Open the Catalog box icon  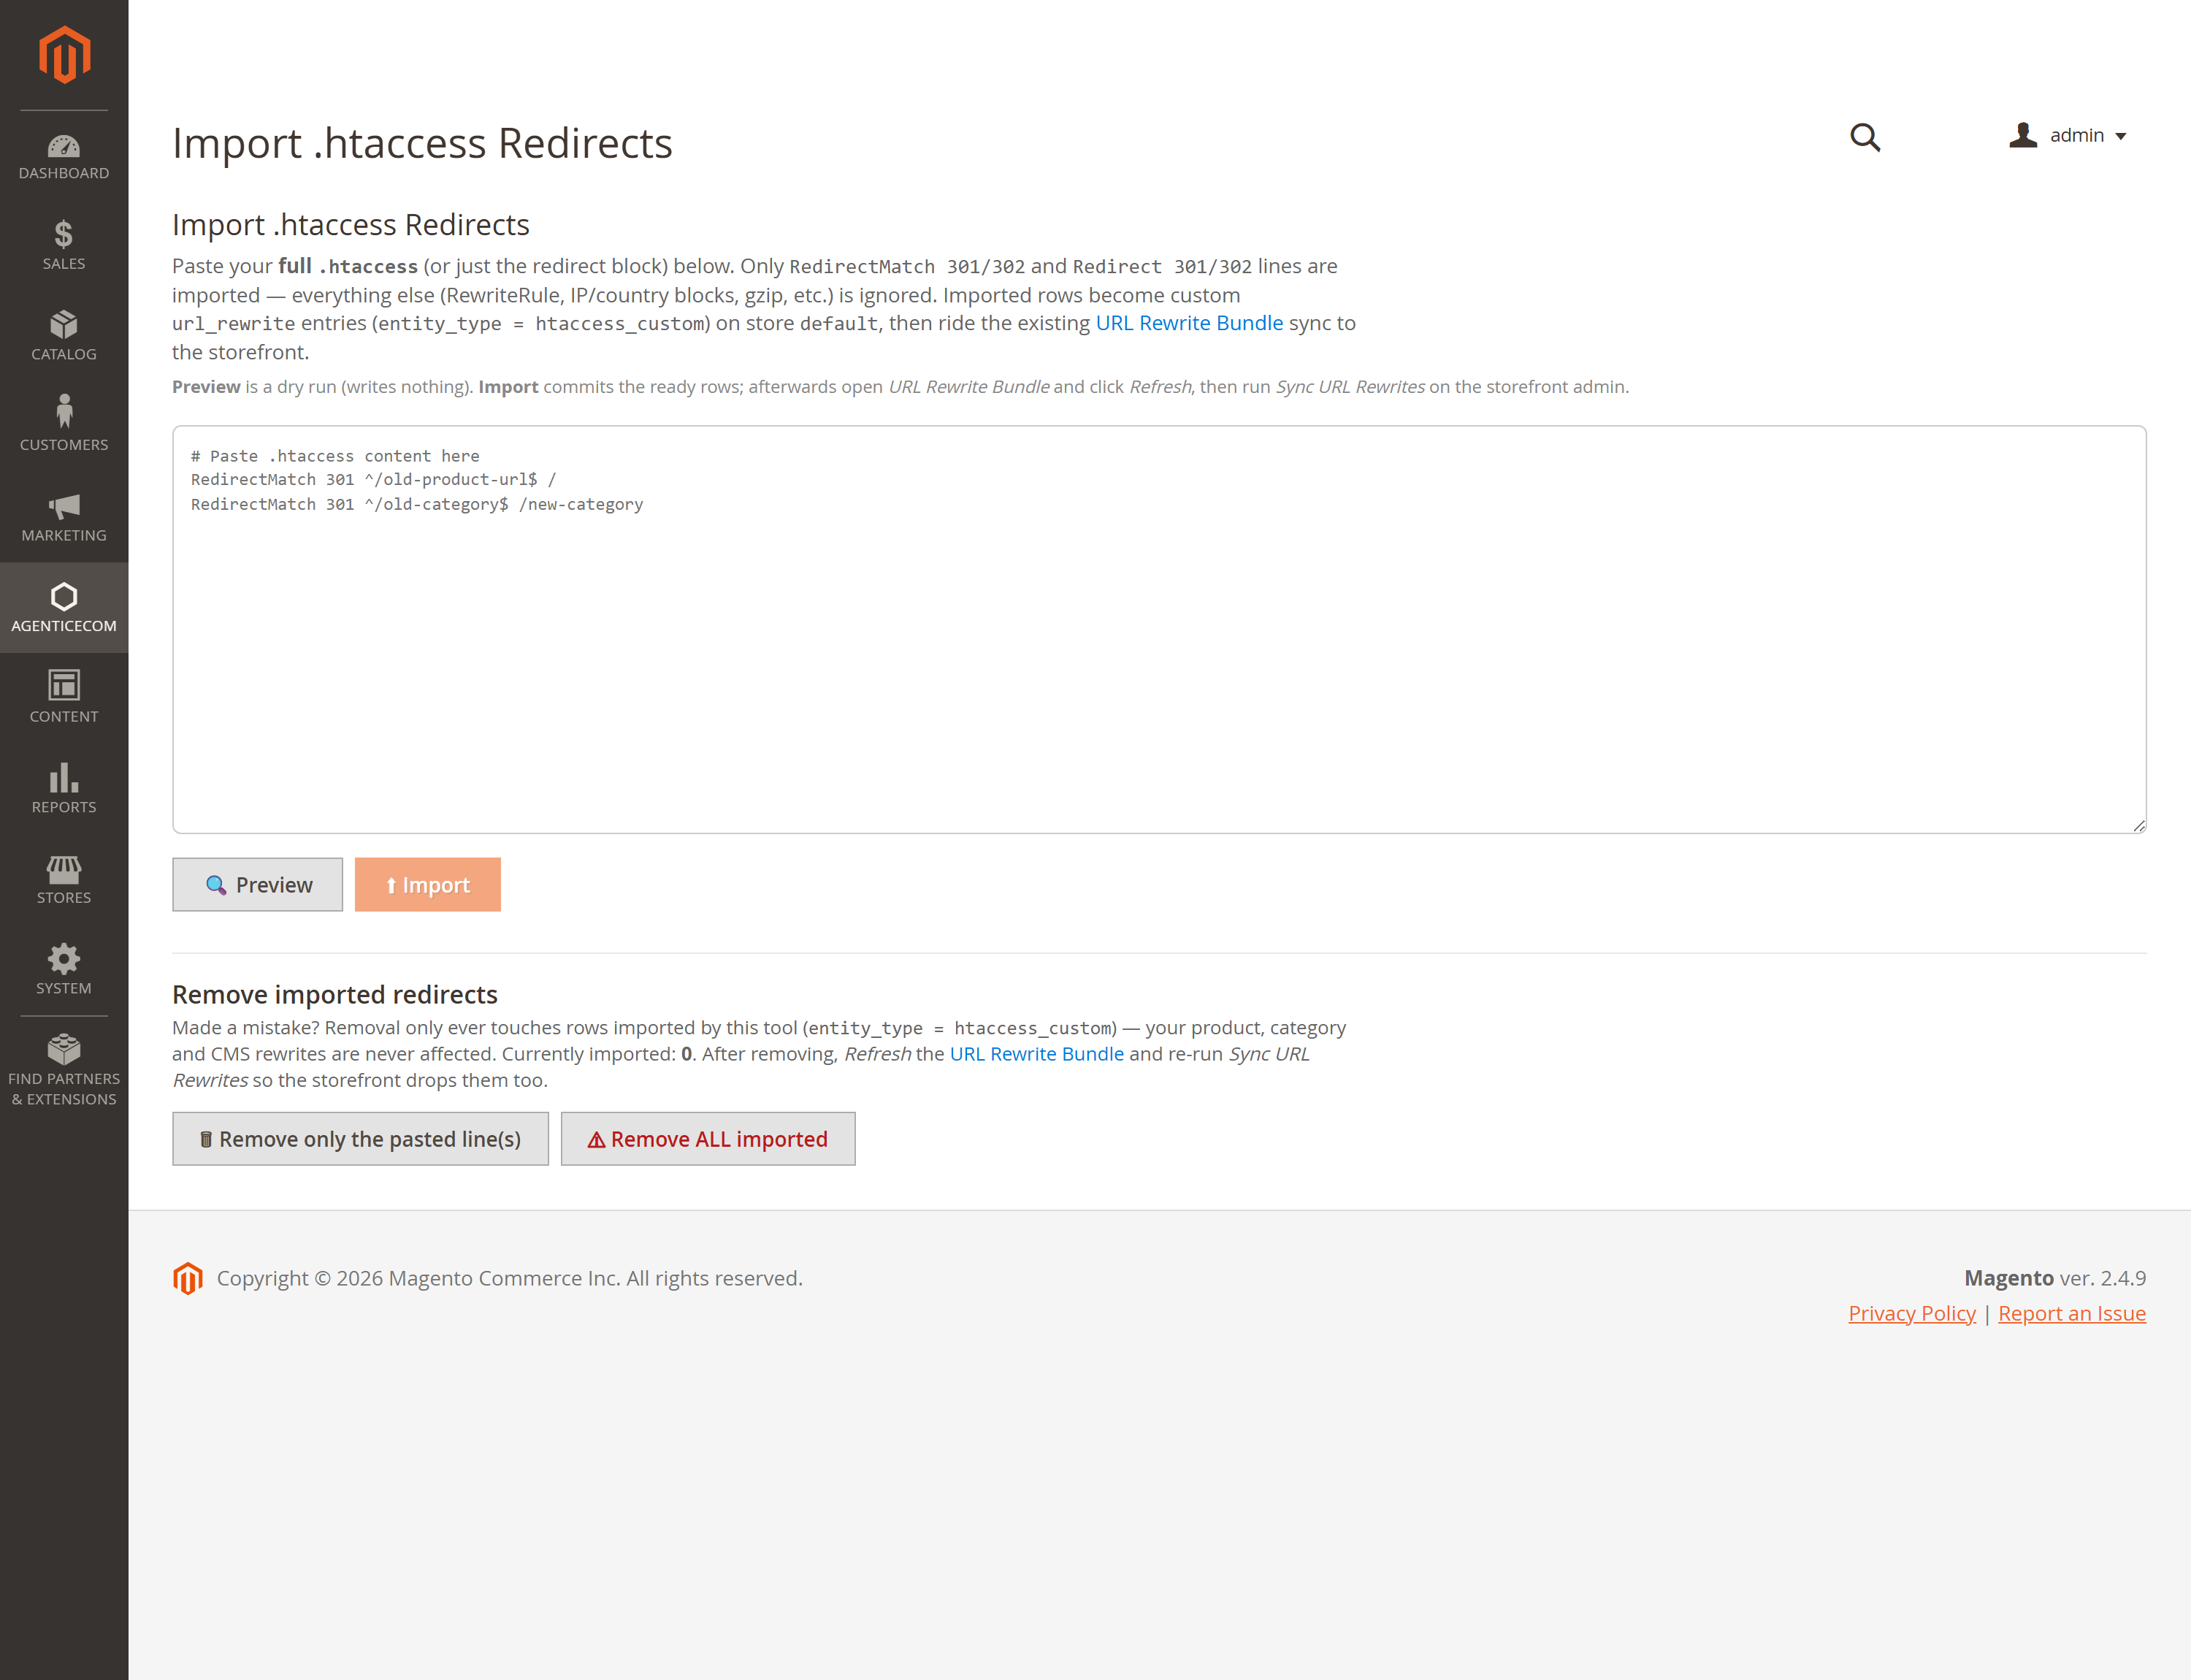(x=64, y=325)
